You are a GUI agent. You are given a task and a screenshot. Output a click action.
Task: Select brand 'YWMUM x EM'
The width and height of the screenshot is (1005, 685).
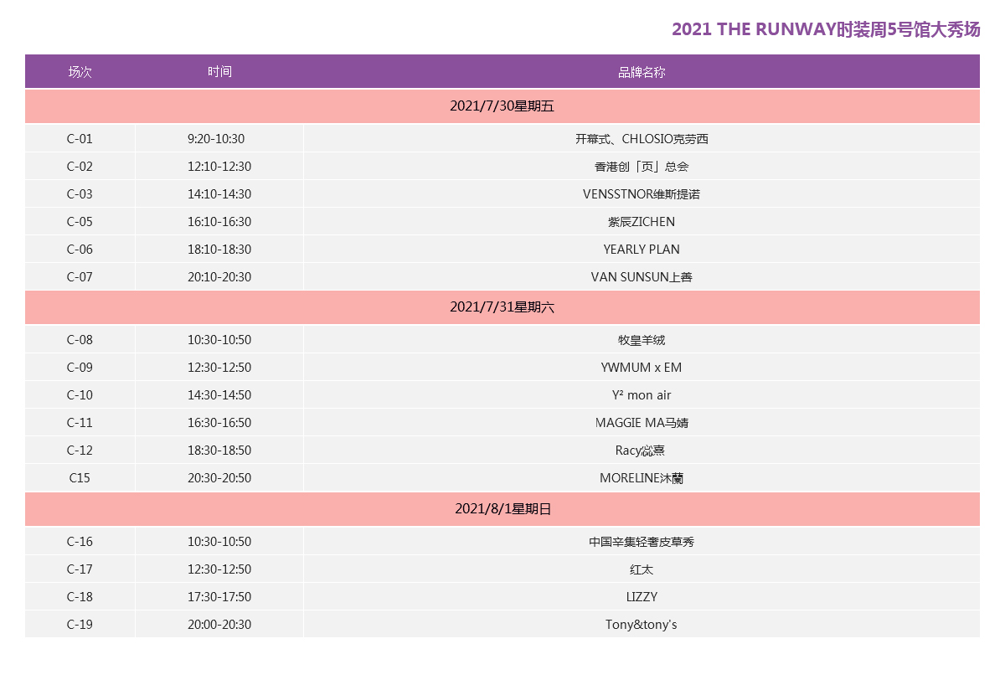[642, 368]
